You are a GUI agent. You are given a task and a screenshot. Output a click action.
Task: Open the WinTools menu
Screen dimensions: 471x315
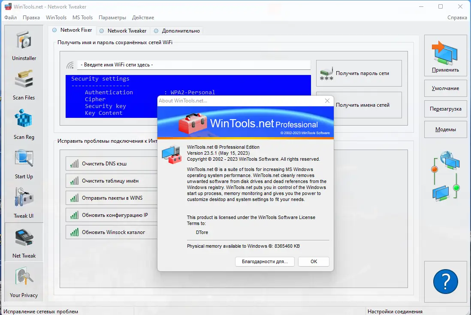click(56, 18)
